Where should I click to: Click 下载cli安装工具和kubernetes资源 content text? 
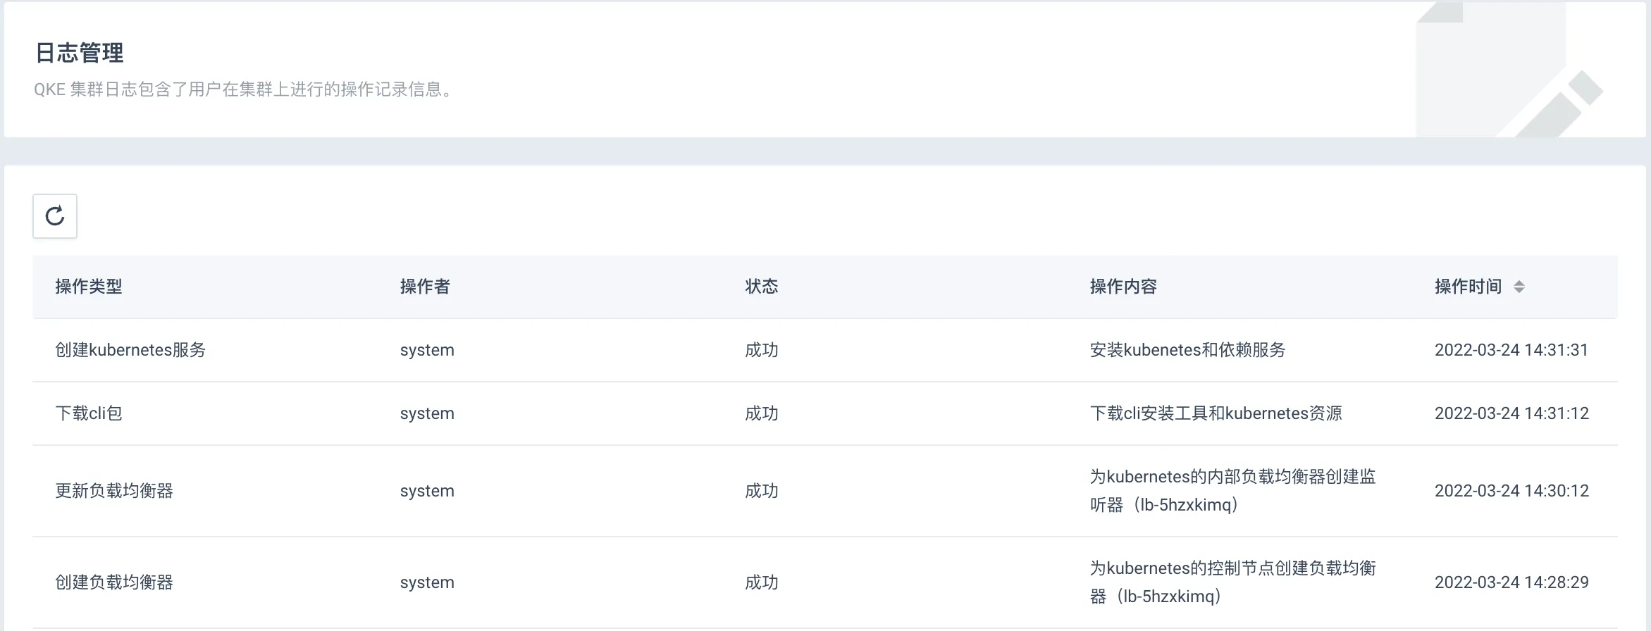point(1216,413)
